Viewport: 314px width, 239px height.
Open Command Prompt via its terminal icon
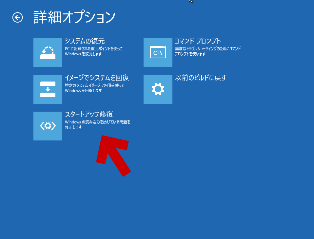(x=158, y=52)
